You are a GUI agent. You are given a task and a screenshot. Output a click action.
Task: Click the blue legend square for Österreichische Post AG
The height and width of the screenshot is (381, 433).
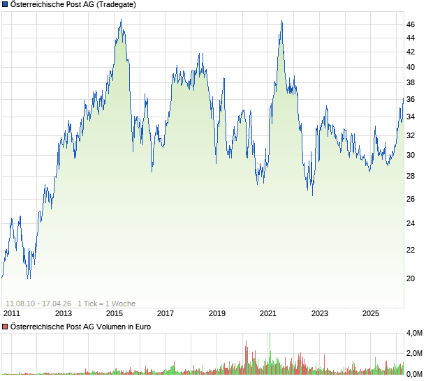5,4
